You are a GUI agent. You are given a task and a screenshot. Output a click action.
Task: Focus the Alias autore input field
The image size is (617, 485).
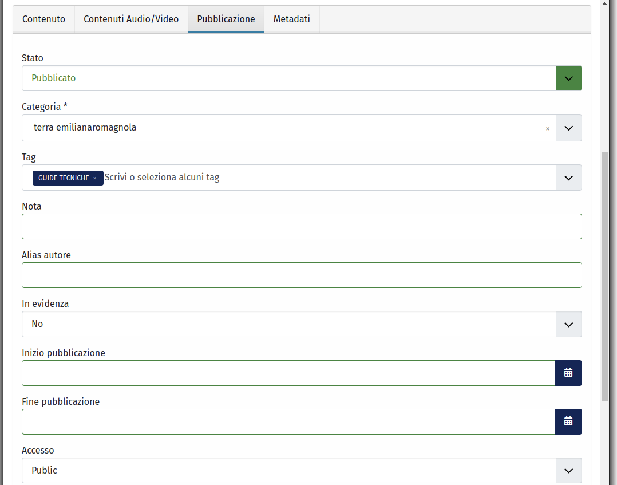302,275
